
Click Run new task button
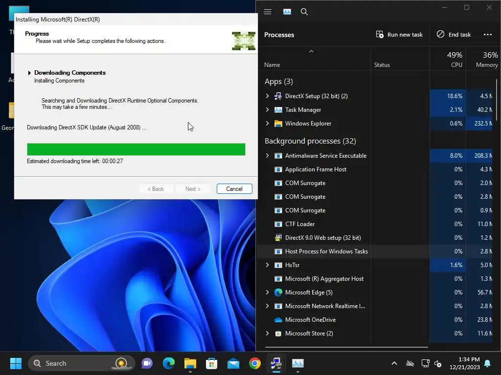[399, 35]
